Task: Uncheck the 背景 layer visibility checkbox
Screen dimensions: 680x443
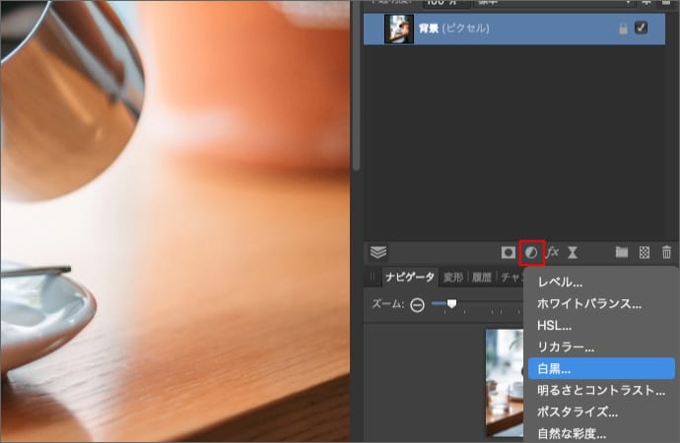Action: (642, 29)
